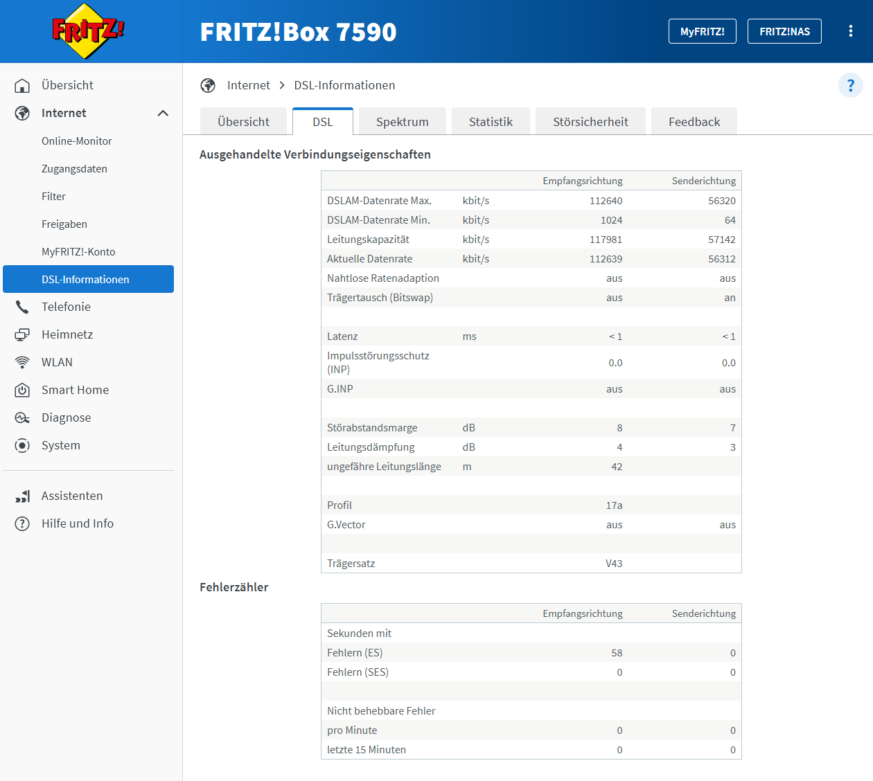Click the WLAN wifi icon
This screenshot has width=873, height=781.
22,362
